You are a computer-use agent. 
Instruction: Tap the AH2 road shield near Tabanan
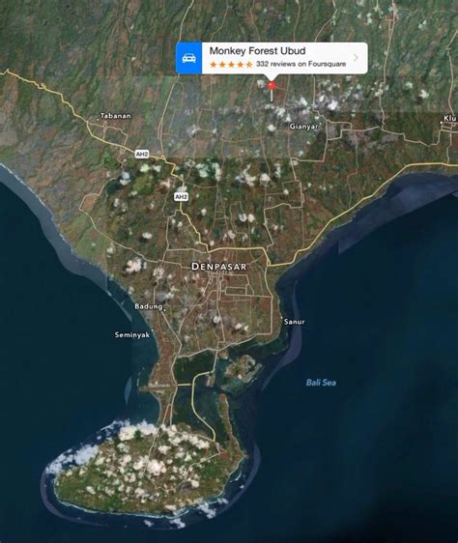(x=142, y=154)
